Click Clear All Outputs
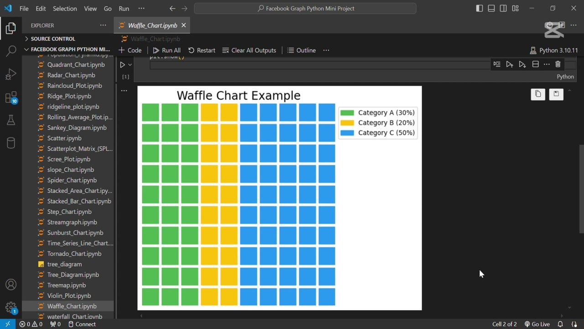The height and width of the screenshot is (329, 584). [x=249, y=50]
